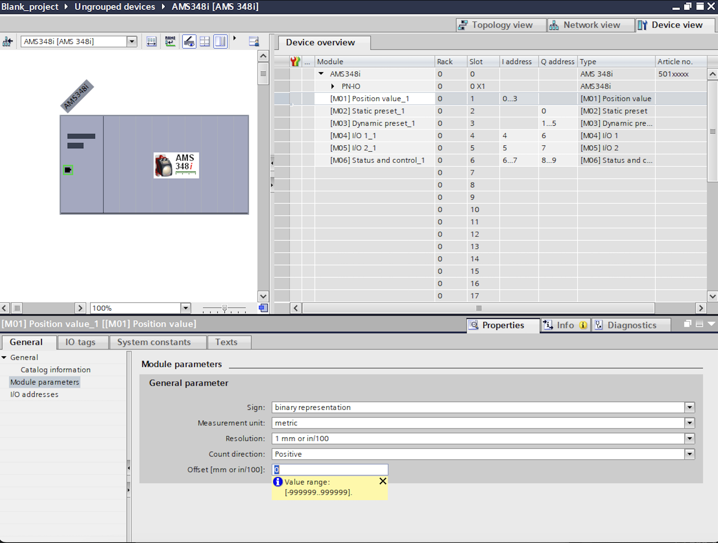Open the Resolution dropdown
The height and width of the screenshot is (543, 718).
tap(689, 438)
